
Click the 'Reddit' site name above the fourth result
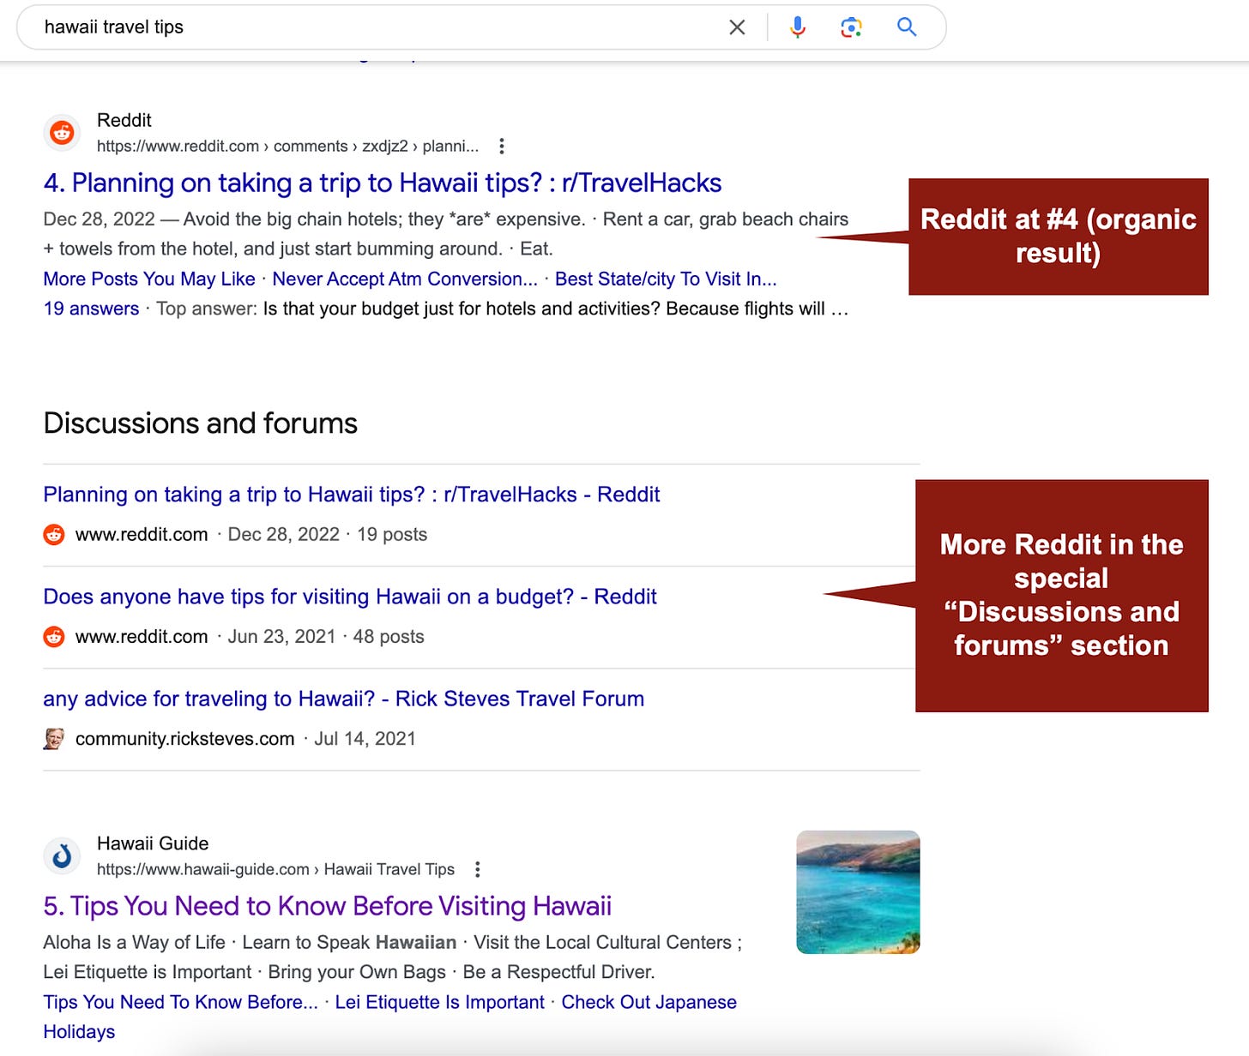click(x=124, y=120)
